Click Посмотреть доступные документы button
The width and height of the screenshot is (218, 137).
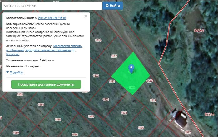[46, 84]
